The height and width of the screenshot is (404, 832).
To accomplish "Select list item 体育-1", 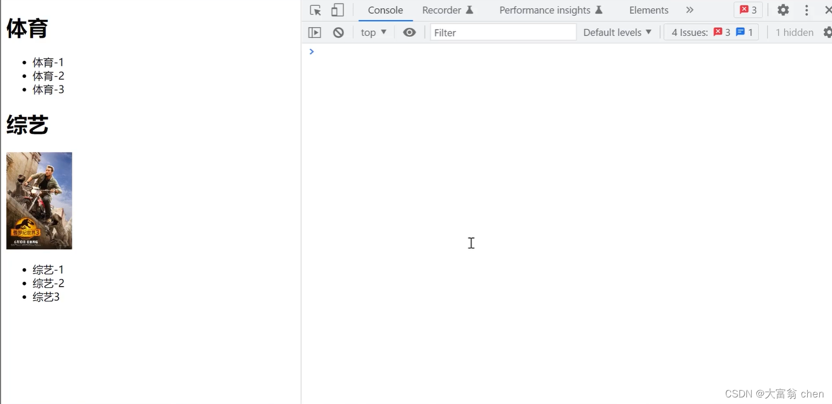I will pos(48,62).
